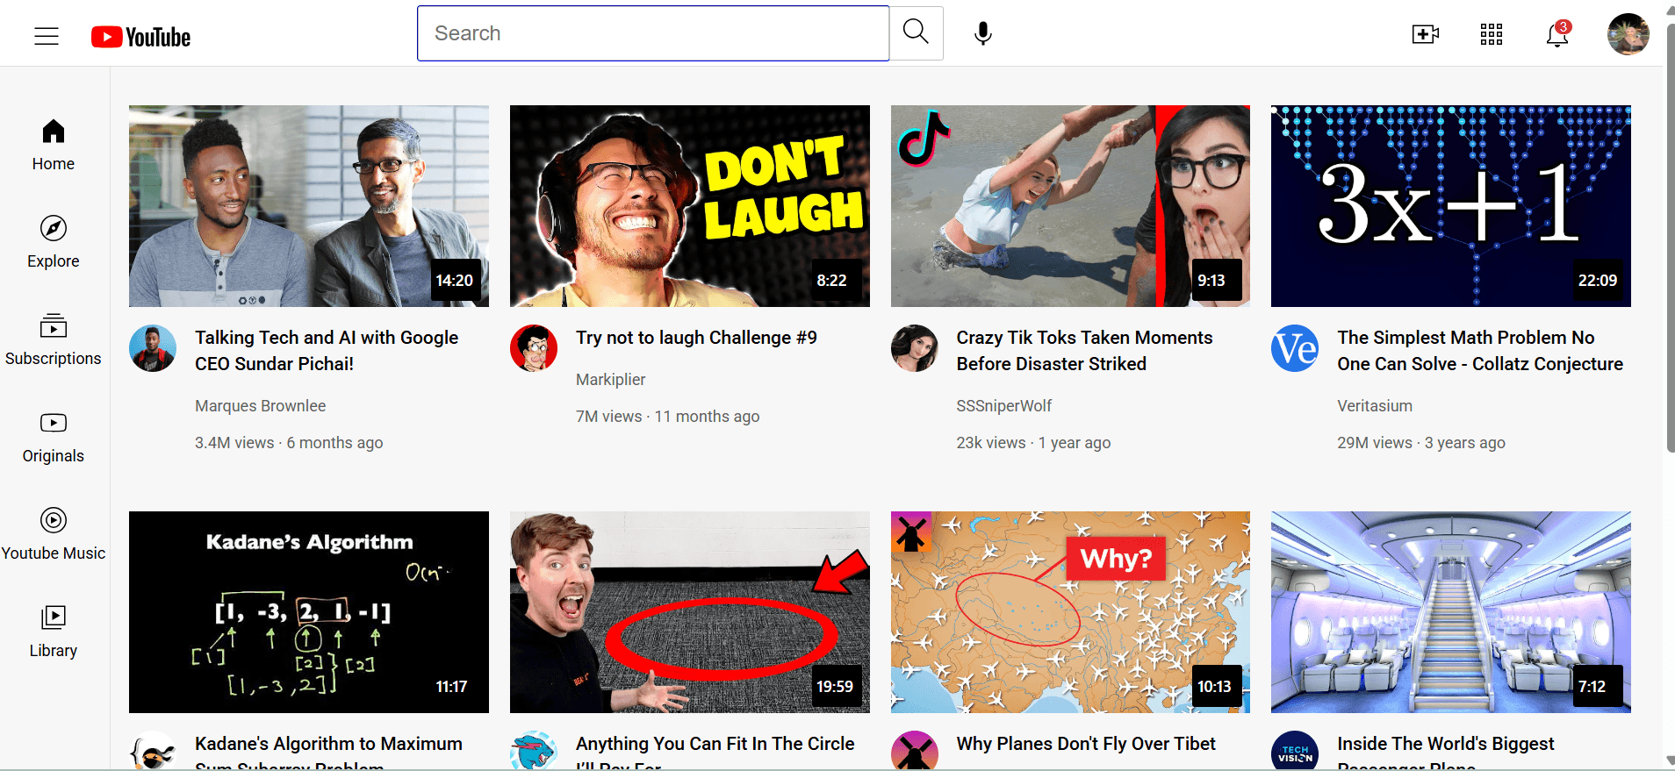
Task: Open title Crazy Tik Toks Taken Moments
Action: pyautogui.click(x=1084, y=351)
